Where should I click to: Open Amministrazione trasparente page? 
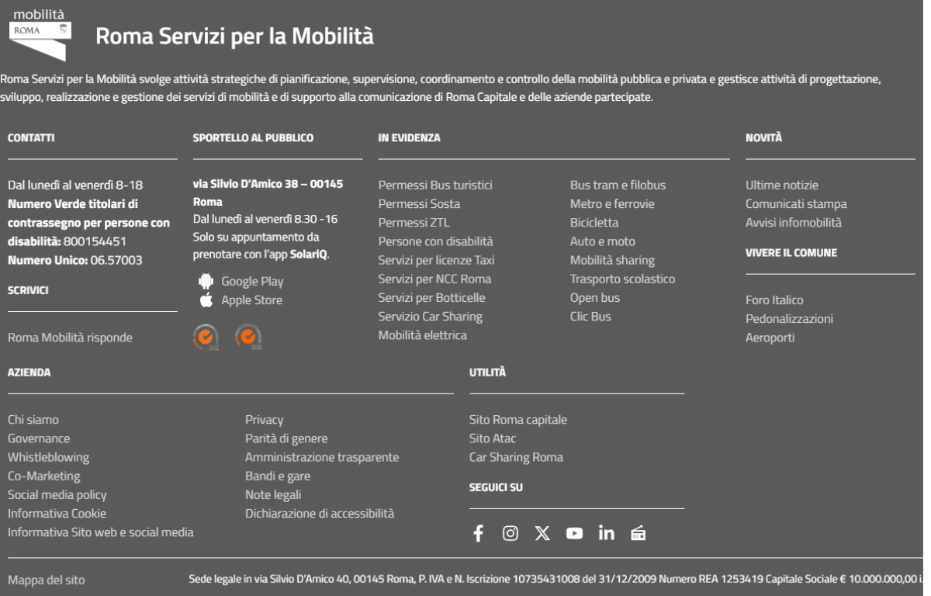tap(322, 457)
